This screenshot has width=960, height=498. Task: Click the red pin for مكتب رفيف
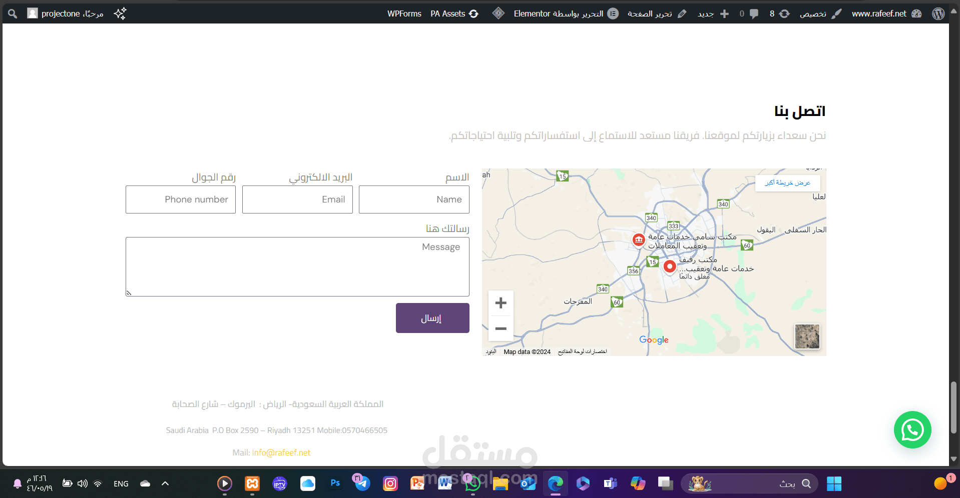[669, 266]
